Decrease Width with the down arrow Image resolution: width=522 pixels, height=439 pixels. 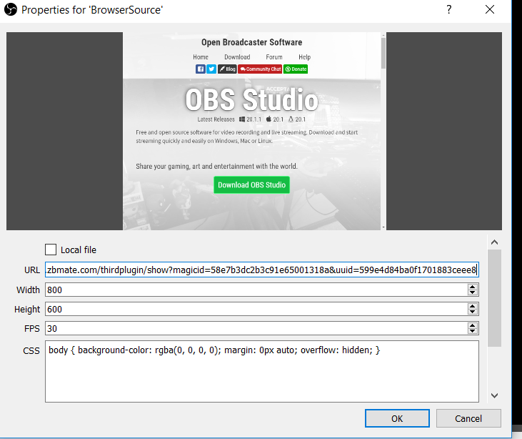click(x=473, y=292)
